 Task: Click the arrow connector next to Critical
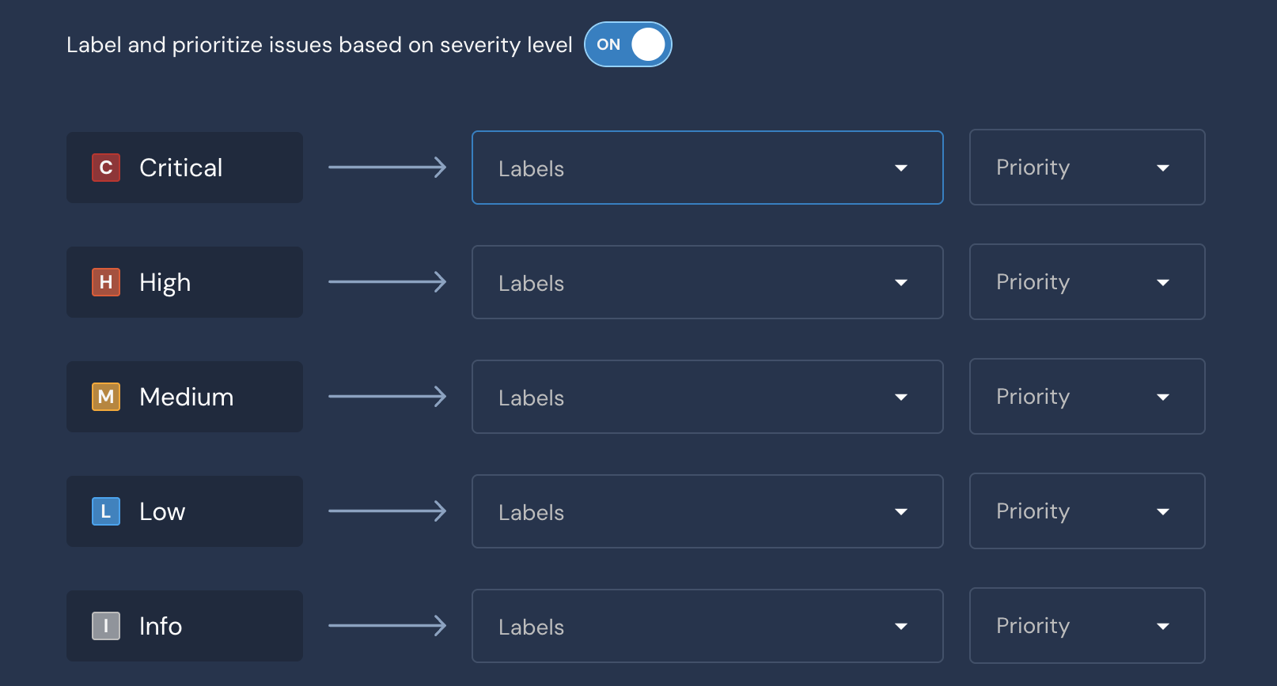(387, 167)
